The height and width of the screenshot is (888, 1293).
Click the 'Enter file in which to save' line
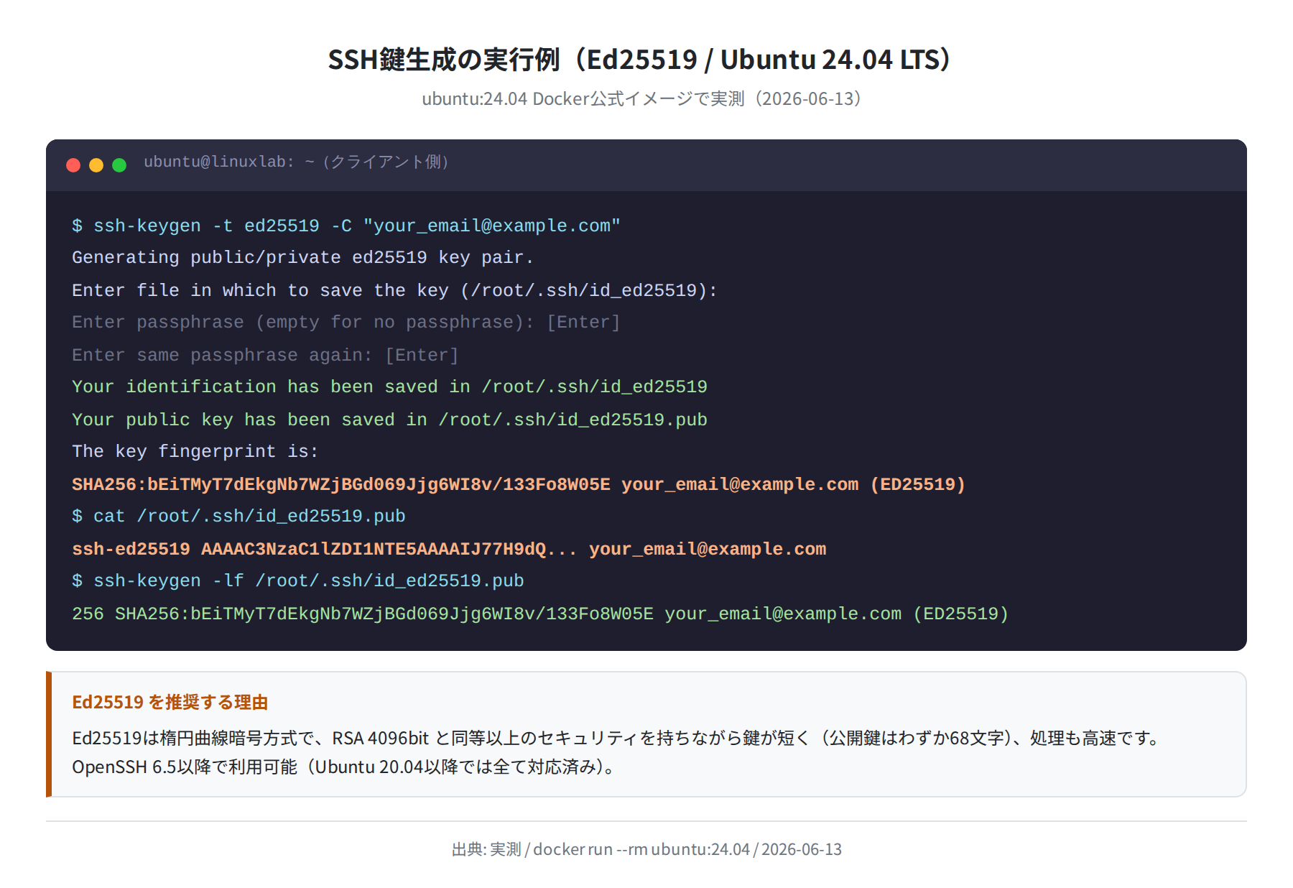[394, 290]
